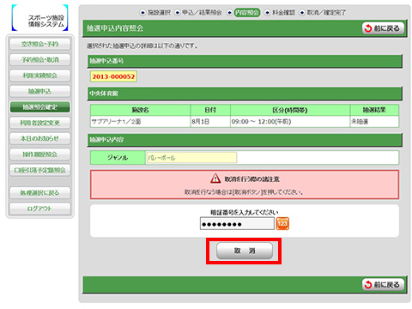
Task: Open 口座引落予定額照会 in the sidebar
Action: 40,170
